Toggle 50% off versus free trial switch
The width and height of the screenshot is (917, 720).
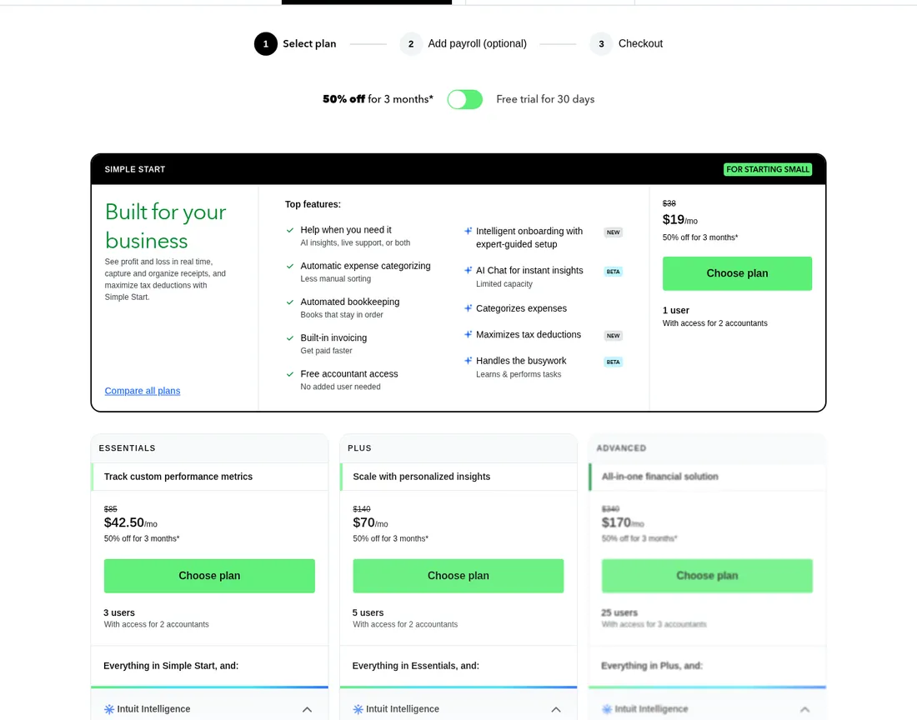click(x=465, y=99)
